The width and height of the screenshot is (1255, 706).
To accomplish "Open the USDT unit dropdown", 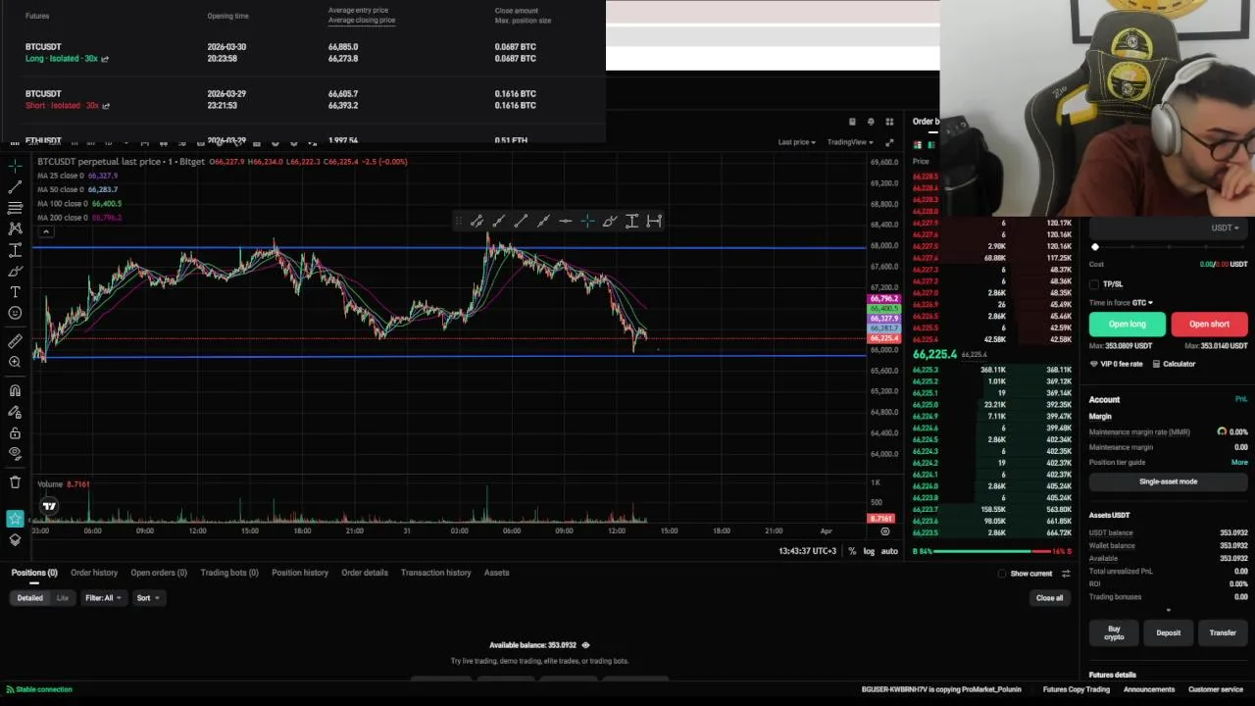I will 1225,227.
